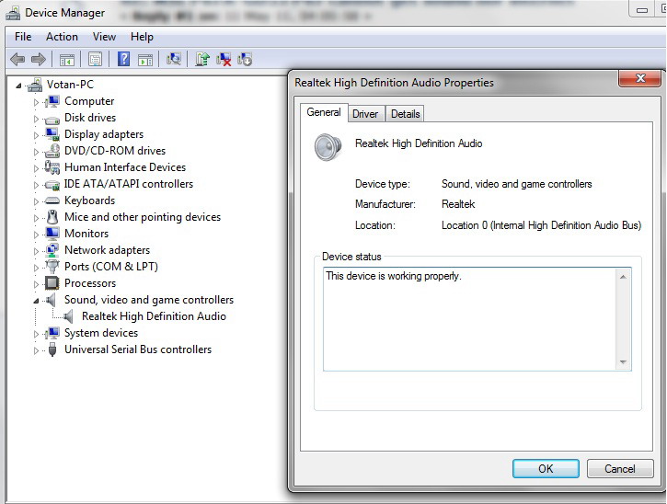The height and width of the screenshot is (504, 667).
Task: Expand the Disk drives node arrow
Action: coord(36,119)
